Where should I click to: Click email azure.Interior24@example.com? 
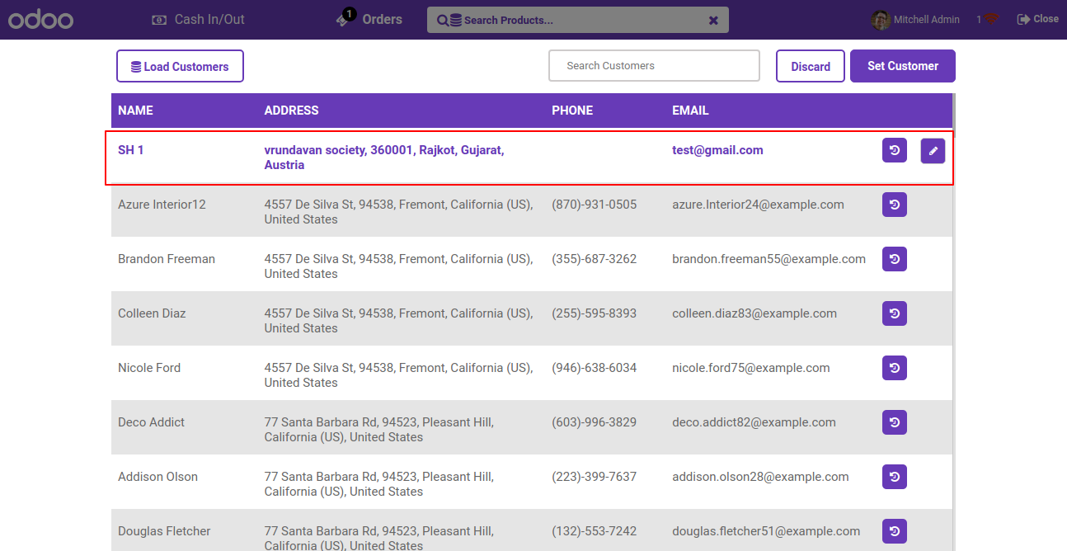point(758,205)
